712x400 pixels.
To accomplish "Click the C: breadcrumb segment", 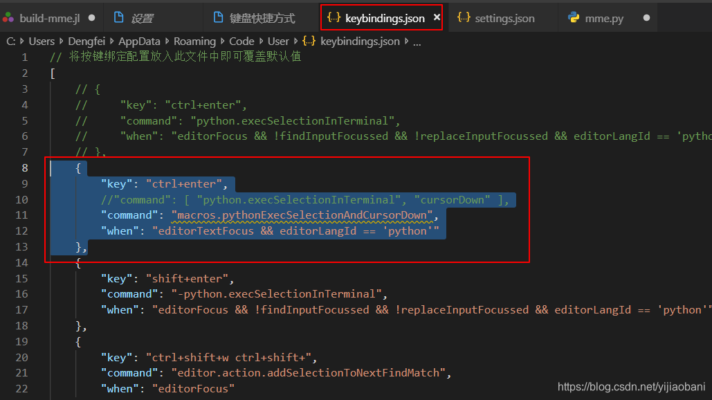I will click(10, 41).
